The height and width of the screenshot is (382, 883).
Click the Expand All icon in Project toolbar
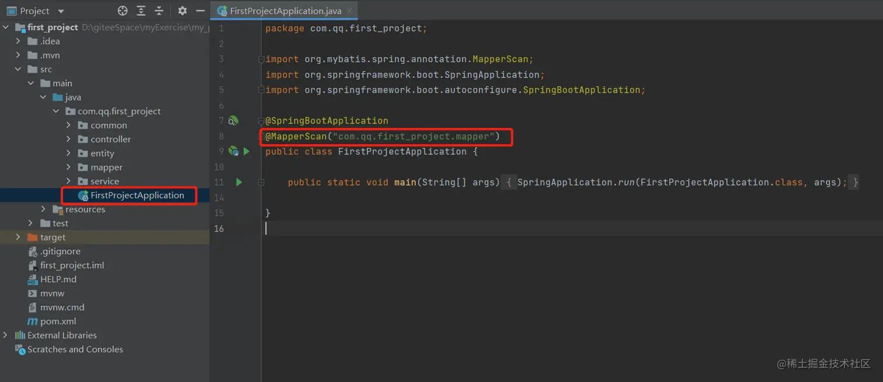(x=141, y=11)
